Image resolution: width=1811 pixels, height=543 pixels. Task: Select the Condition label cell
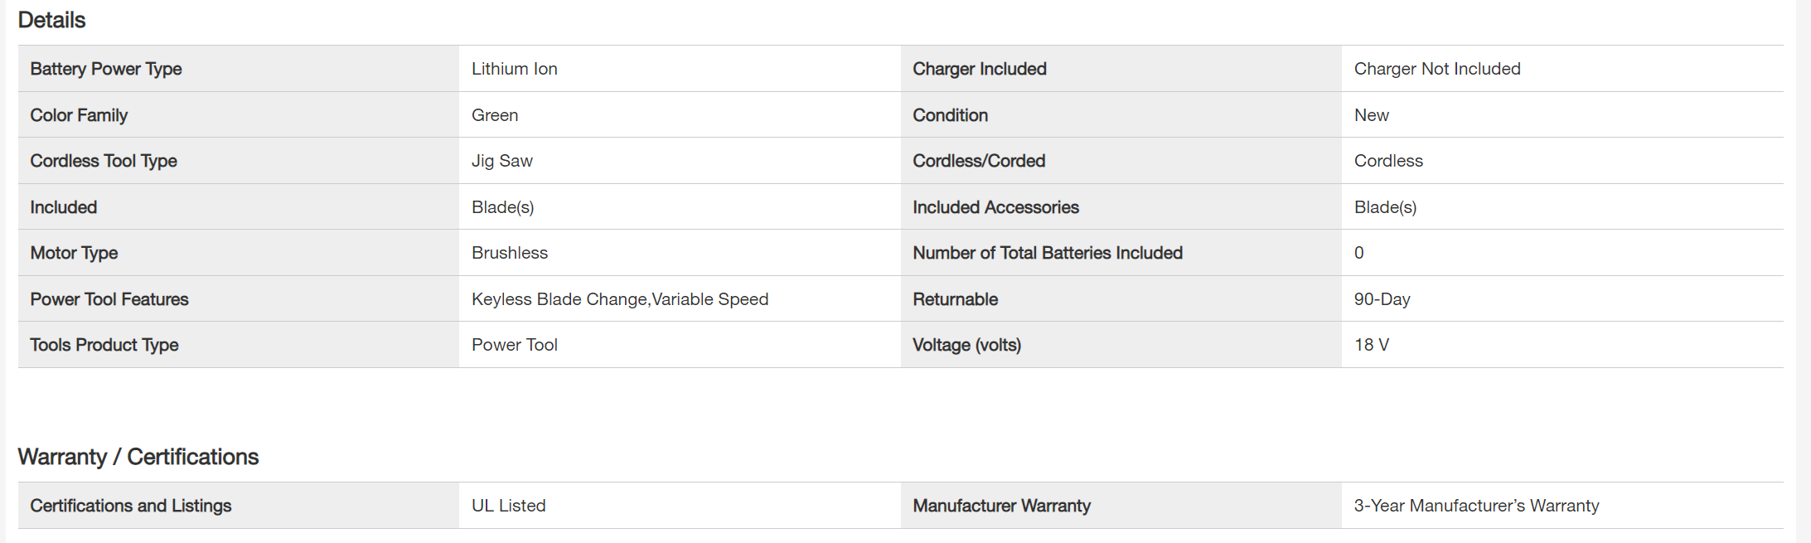point(950,115)
